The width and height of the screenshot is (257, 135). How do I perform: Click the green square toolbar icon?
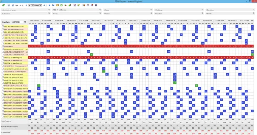coord(61,5)
